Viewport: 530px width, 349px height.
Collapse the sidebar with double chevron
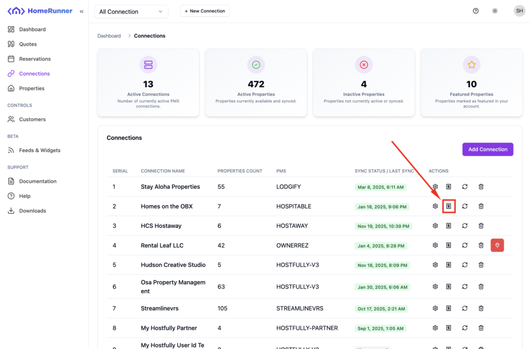point(81,11)
